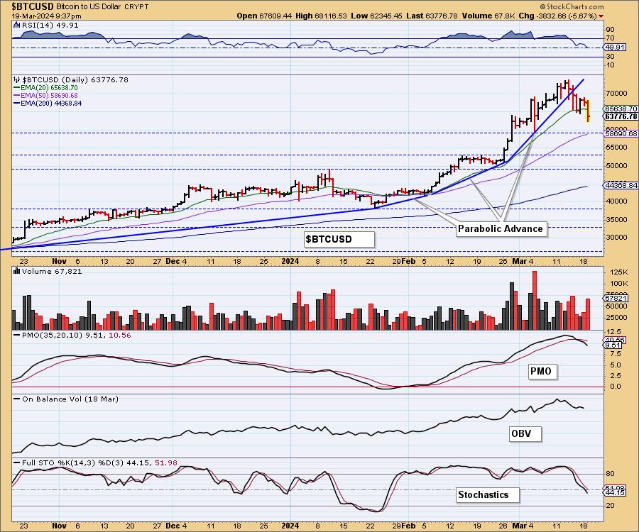Click the 49.91 RSI value tag
The height and width of the screenshot is (532, 639).
615,48
